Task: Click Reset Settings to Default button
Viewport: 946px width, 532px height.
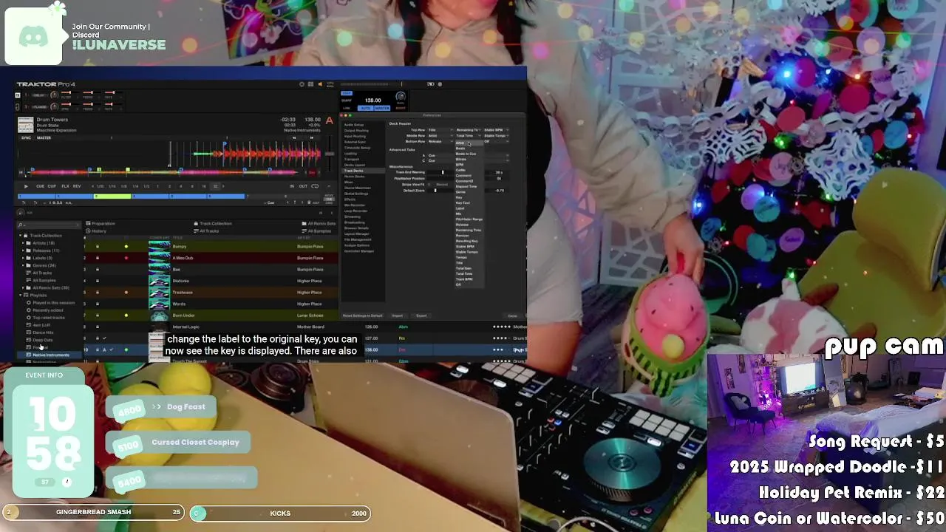Action: pyautogui.click(x=362, y=316)
